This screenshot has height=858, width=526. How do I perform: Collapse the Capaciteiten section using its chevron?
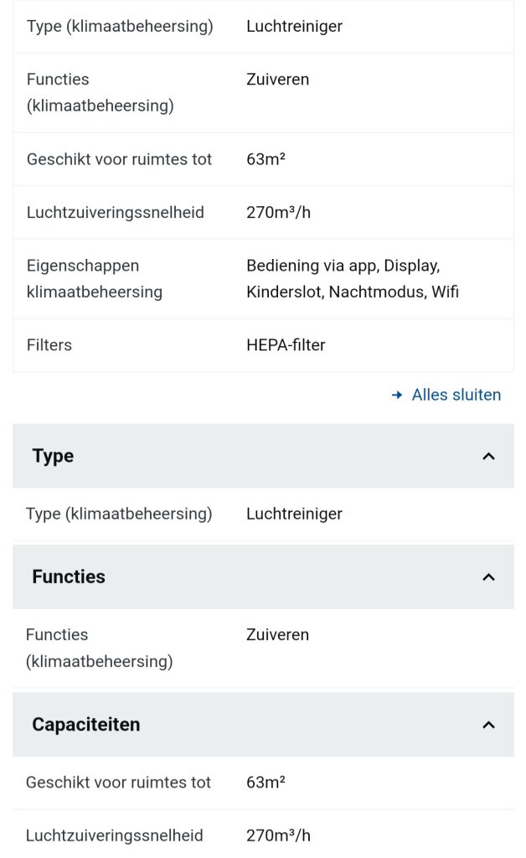pyautogui.click(x=489, y=725)
